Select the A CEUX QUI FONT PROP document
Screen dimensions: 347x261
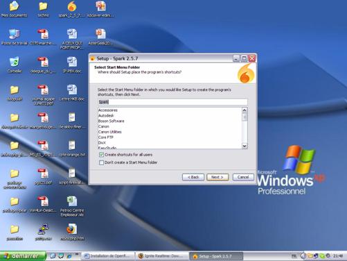click(x=72, y=39)
